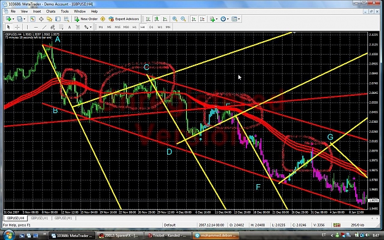Expand the Profiles dropdown arrow
Screen dimensions: 384x240
(24, 19)
